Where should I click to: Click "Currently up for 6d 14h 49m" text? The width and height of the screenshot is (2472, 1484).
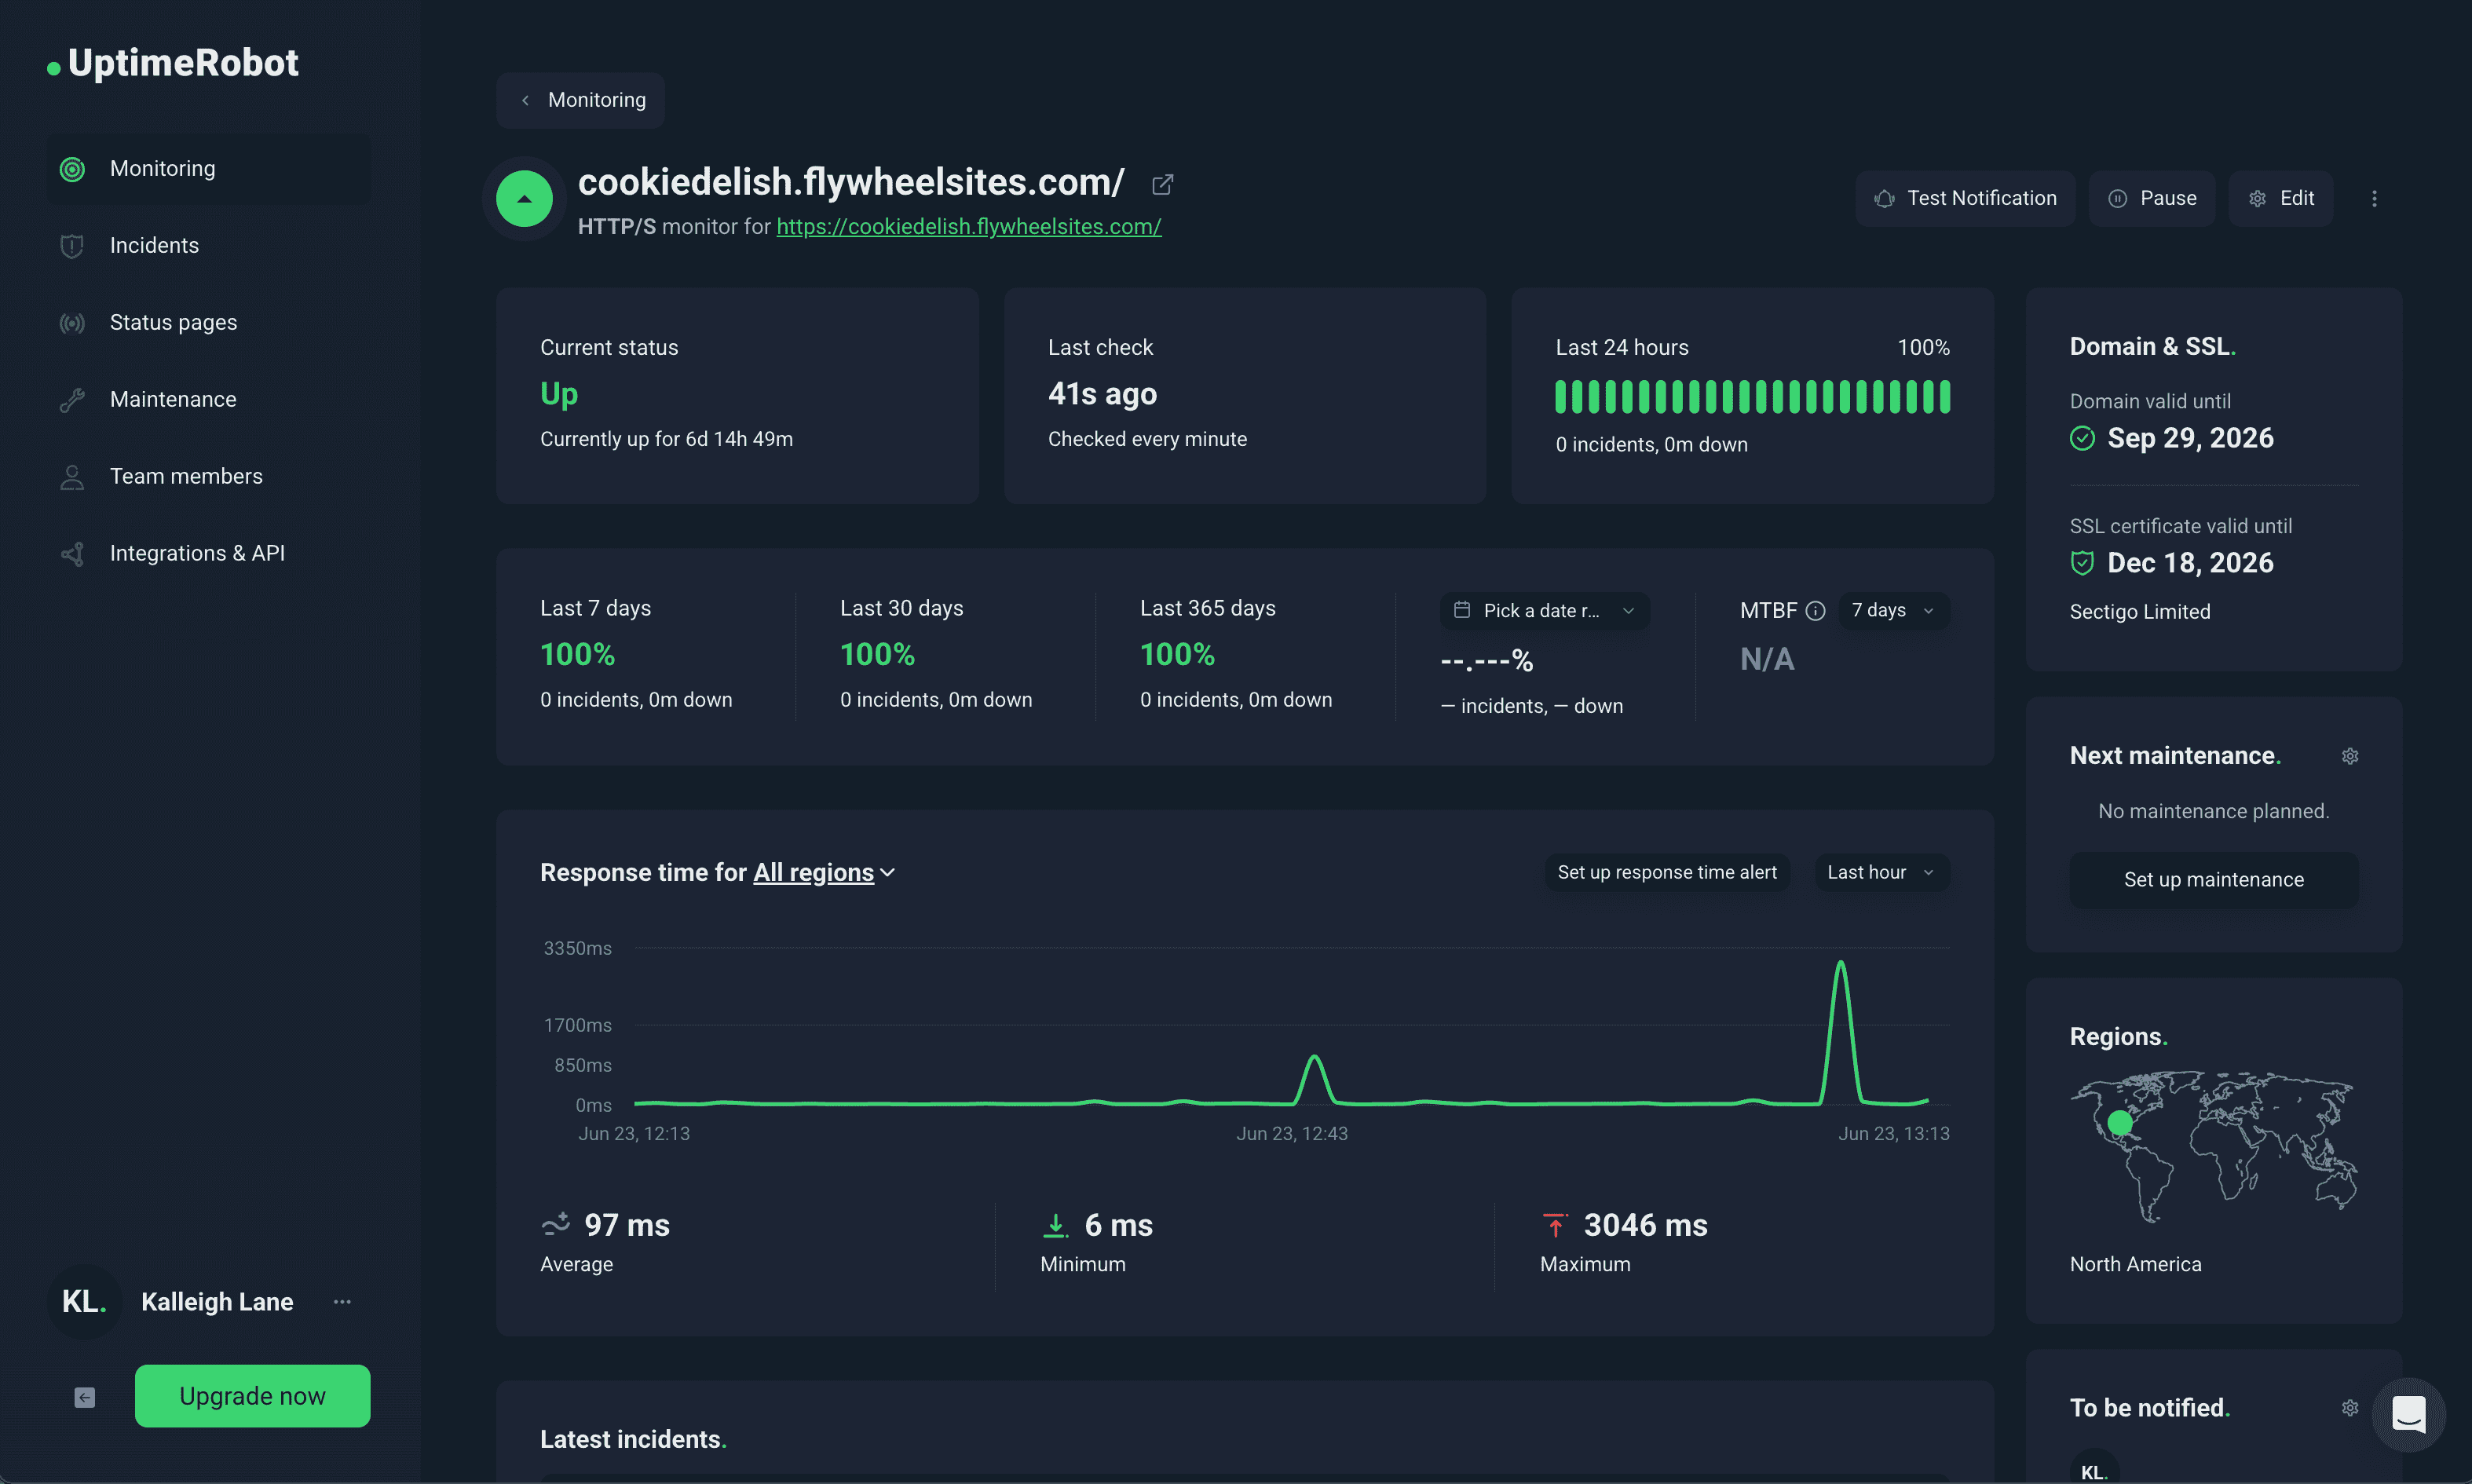pyautogui.click(x=666, y=439)
